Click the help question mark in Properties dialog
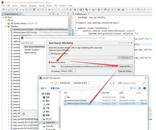156x130 pixels. 24,114
